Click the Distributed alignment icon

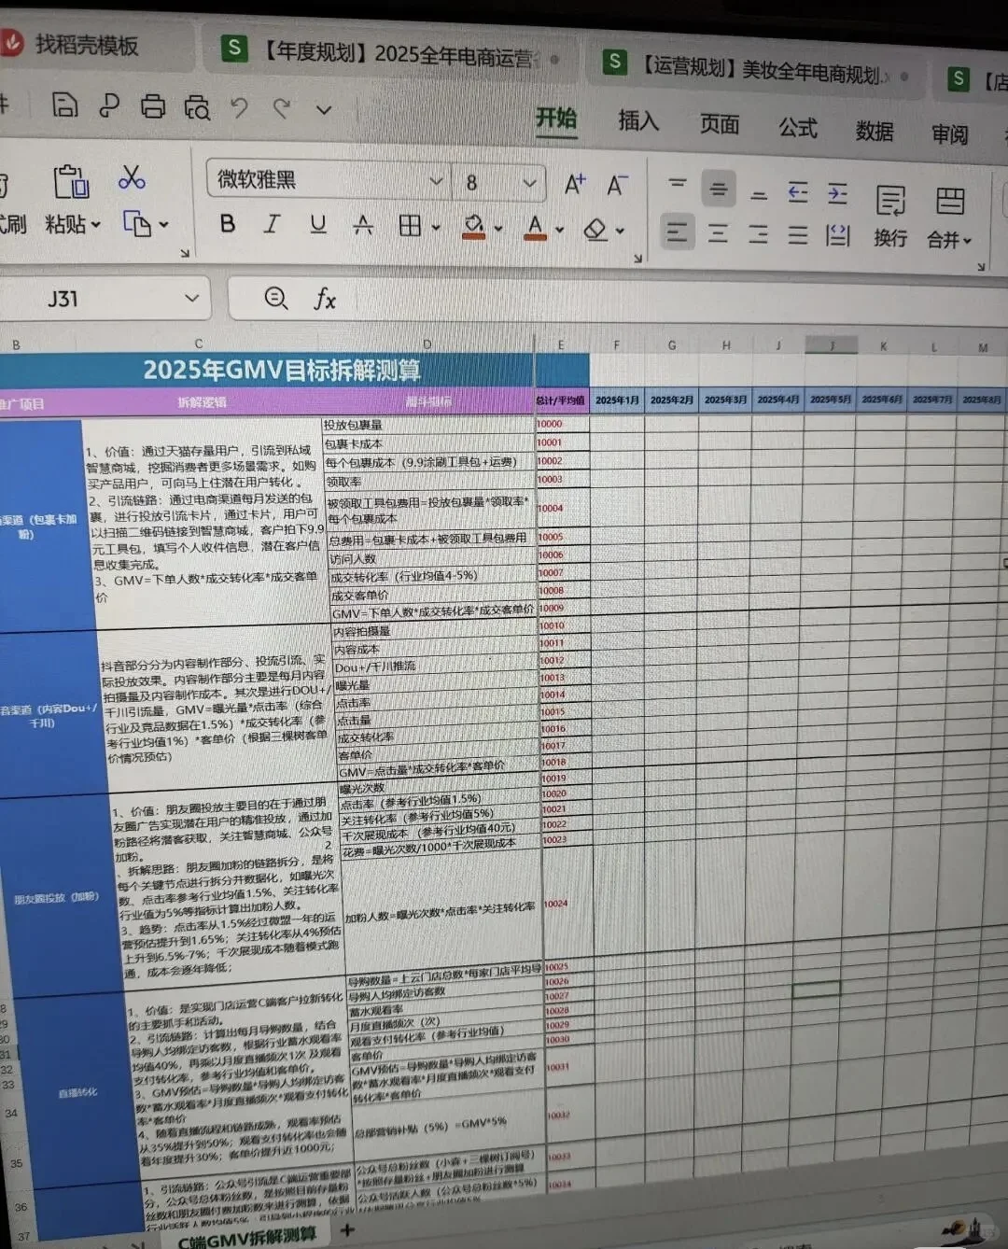(837, 235)
